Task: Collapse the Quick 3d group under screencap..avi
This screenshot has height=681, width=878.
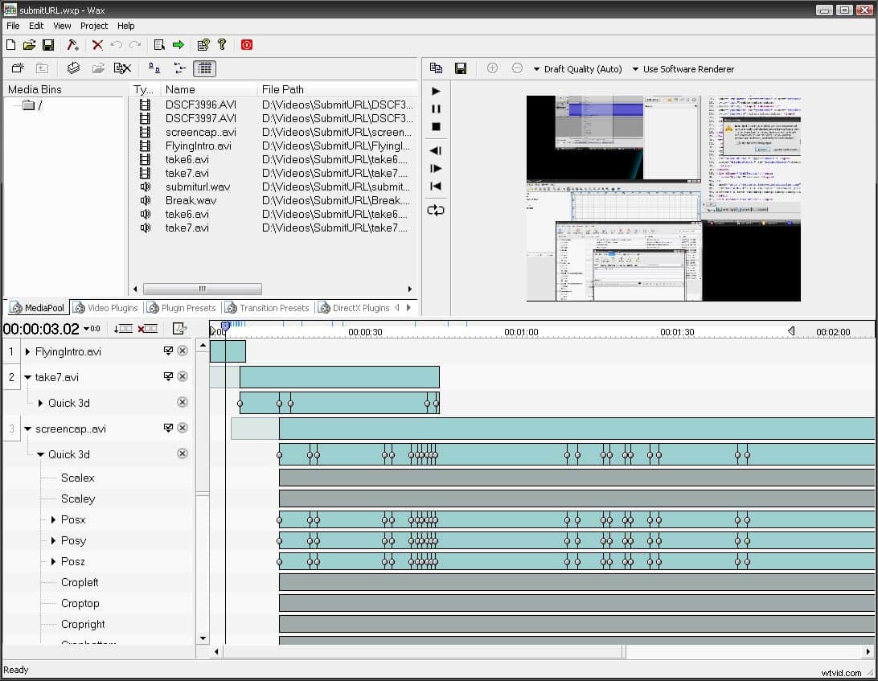Action: tap(40, 453)
